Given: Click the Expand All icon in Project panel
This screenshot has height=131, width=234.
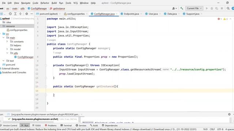Looking at the screenshot, I should (x=15, y=14).
